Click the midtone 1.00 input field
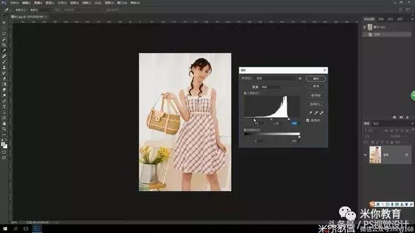The image size is (415, 233). click(x=276, y=124)
